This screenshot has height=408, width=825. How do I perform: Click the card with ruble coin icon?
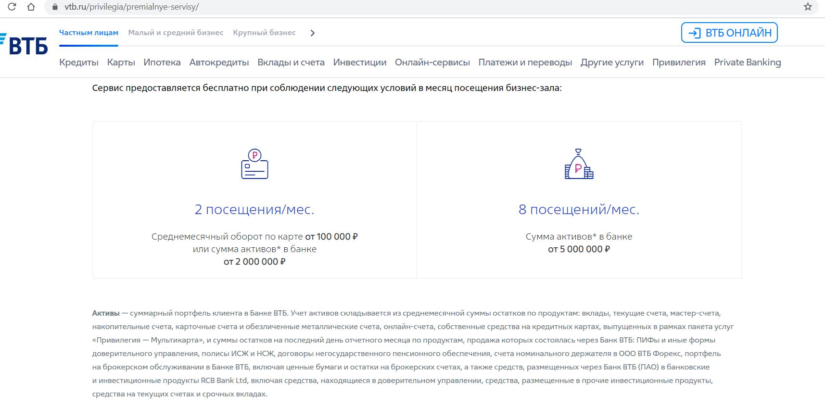tap(254, 164)
